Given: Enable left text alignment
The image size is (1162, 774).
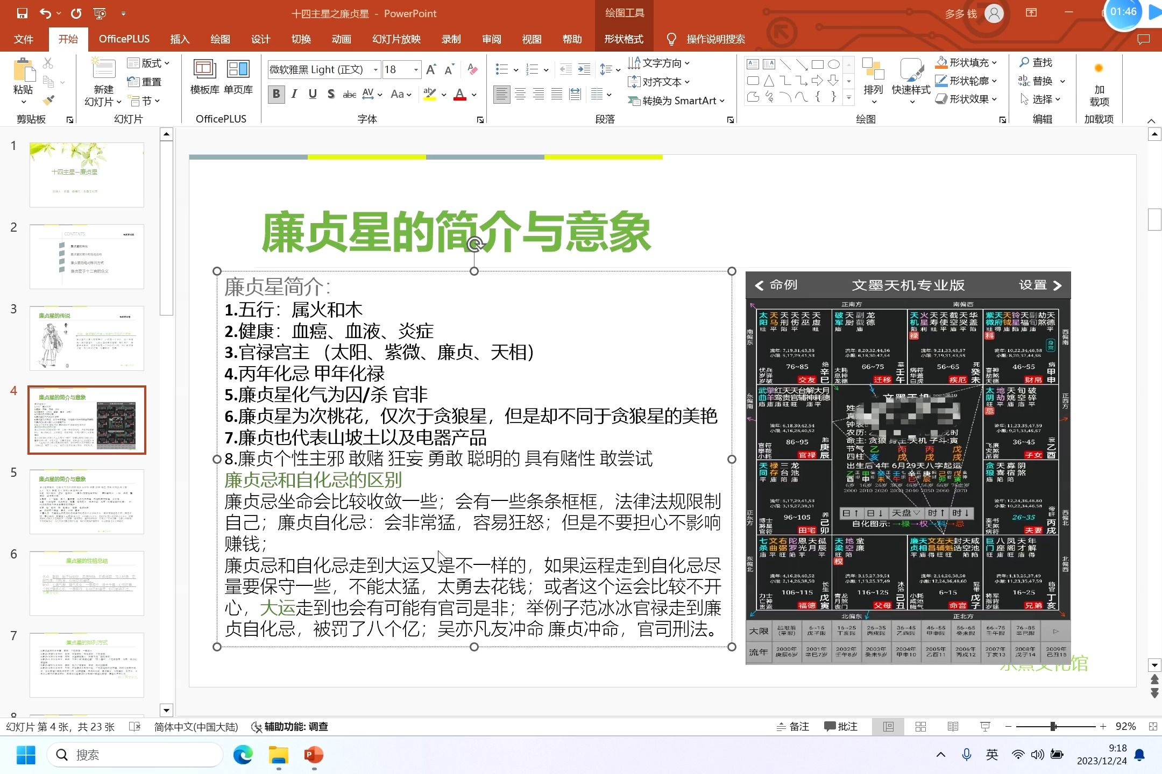Looking at the screenshot, I should point(502,95).
